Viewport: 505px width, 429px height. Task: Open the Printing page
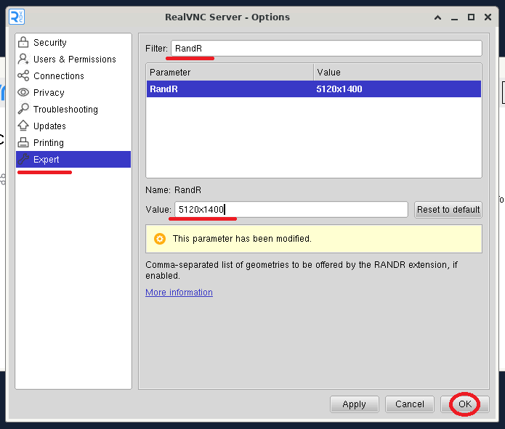73,142
